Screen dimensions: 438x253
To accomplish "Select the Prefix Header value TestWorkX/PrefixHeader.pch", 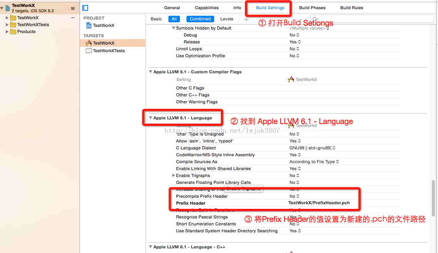I will [319, 203].
